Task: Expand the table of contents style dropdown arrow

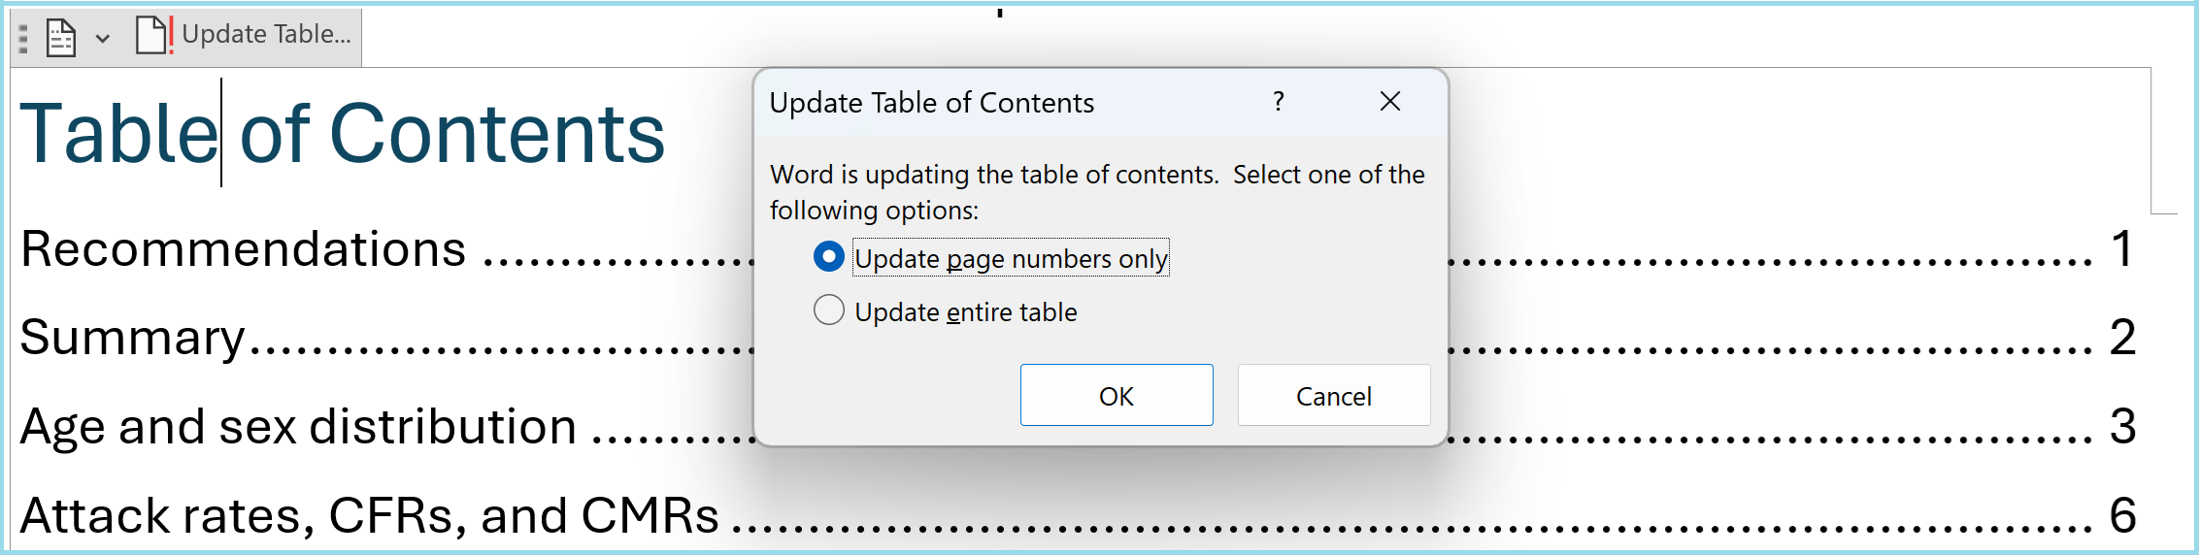Action: click(x=103, y=39)
